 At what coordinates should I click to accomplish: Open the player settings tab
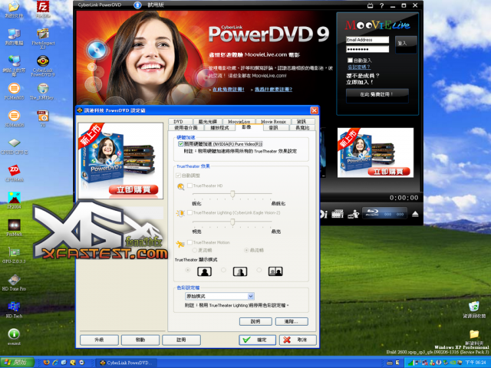tap(220, 128)
